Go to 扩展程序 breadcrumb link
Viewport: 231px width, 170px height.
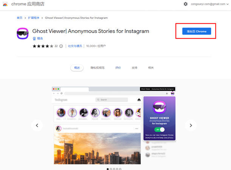click(34, 18)
